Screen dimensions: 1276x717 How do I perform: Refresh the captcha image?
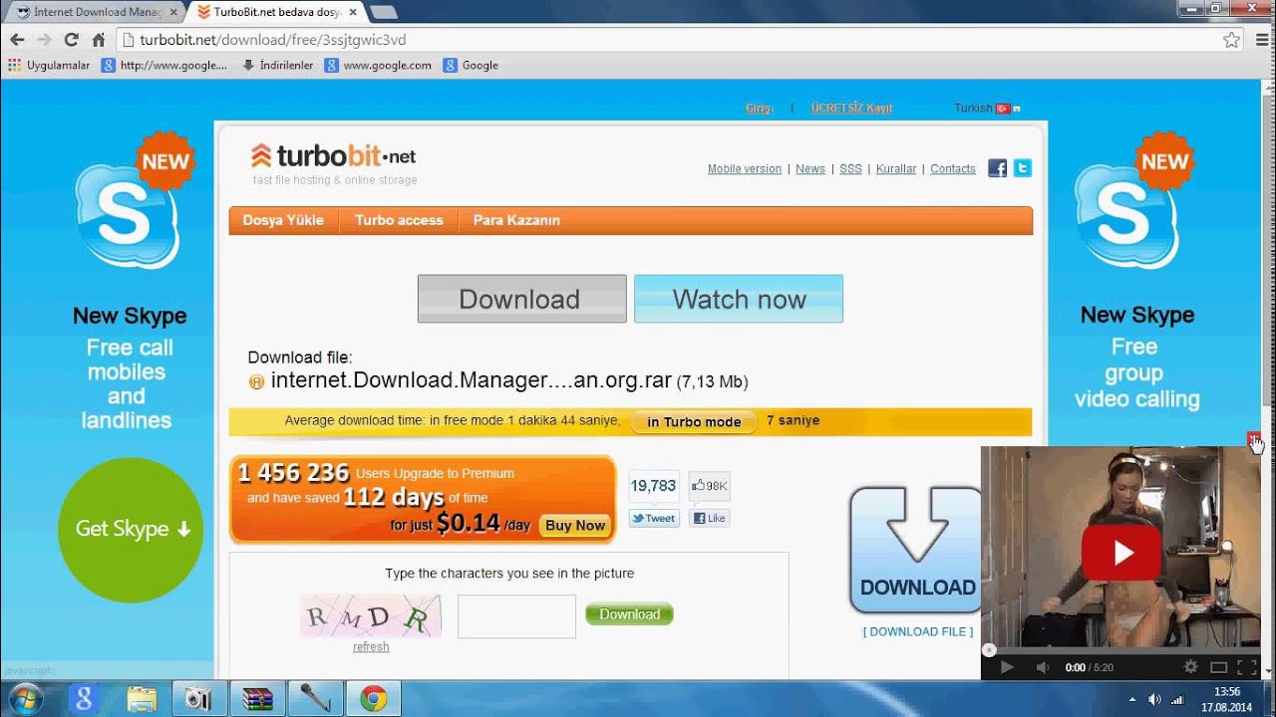[371, 646]
